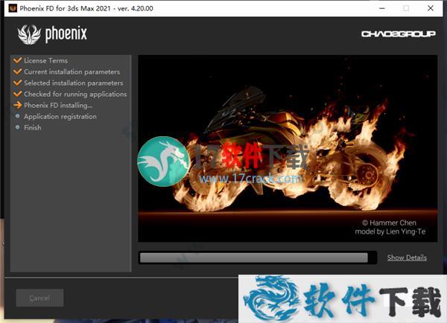Select Checked for running applications step
This screenshot has height=323, width=447.
(75, 94)
